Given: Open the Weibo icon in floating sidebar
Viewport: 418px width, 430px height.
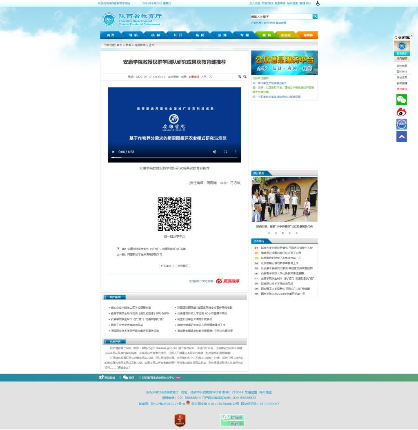Looking at the screenshot, I should [x=401, y=112].
